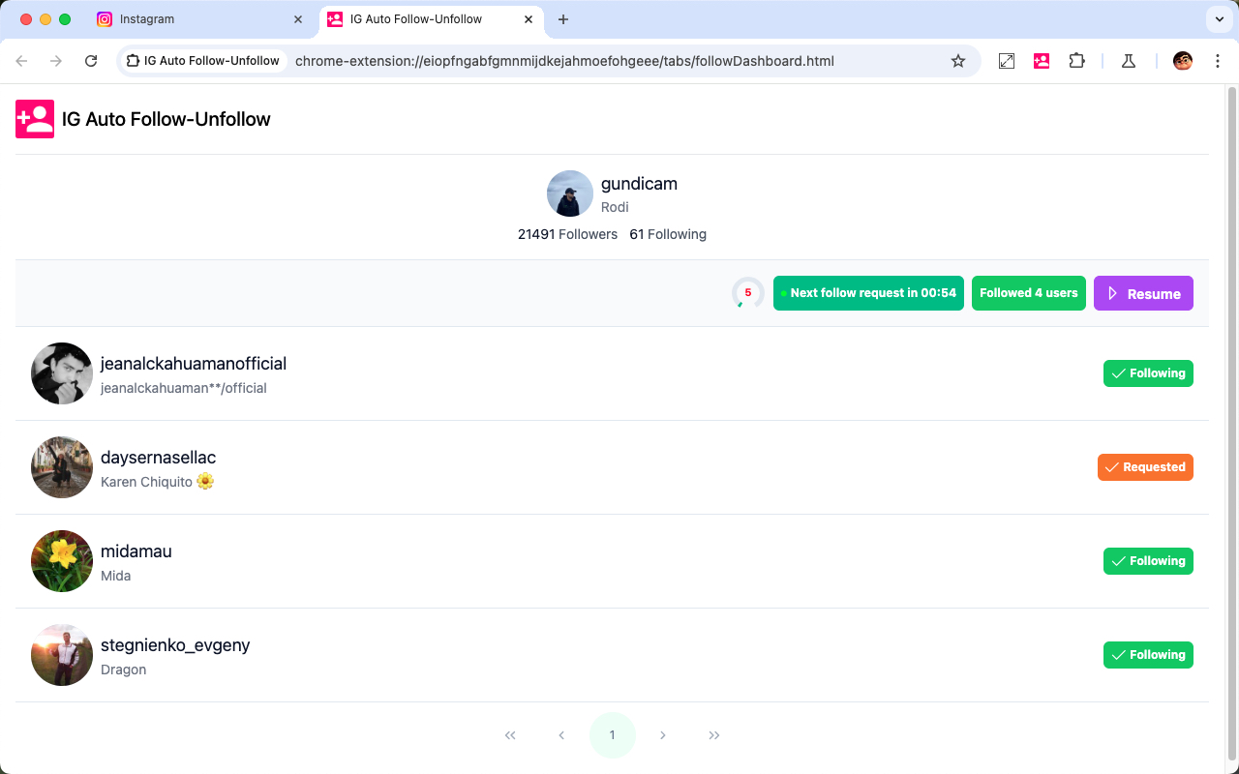Click the midamau username
This screenshot has width=1239, height=774.
point(136,551)
